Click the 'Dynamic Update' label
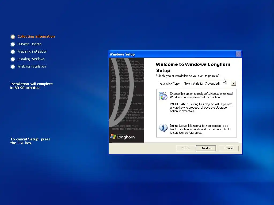 (29, 44)
